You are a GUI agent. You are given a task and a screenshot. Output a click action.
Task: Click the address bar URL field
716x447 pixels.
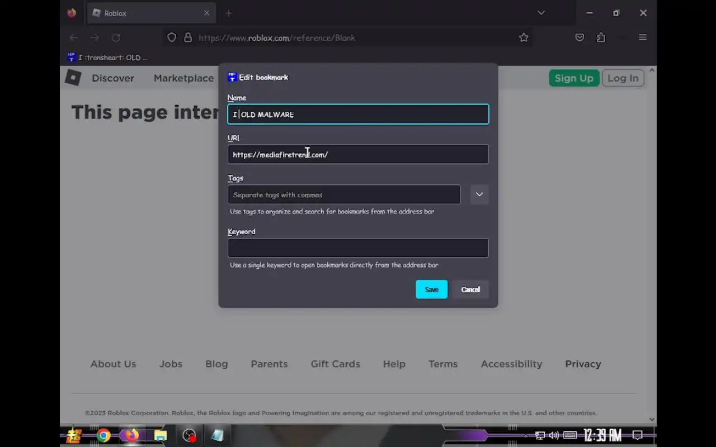tap(347, 37)
